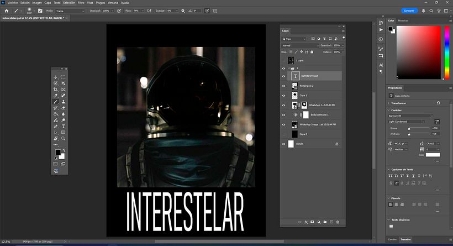Select the Zoom magnifier tool in toolbox
Screen dimensions: 453x246
tap(64, 138)
